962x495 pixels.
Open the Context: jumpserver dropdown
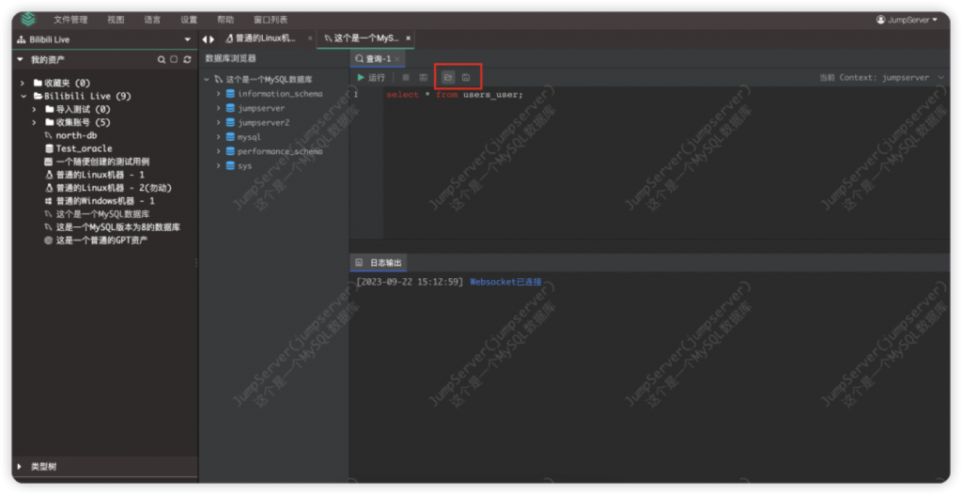coord(882,77)
